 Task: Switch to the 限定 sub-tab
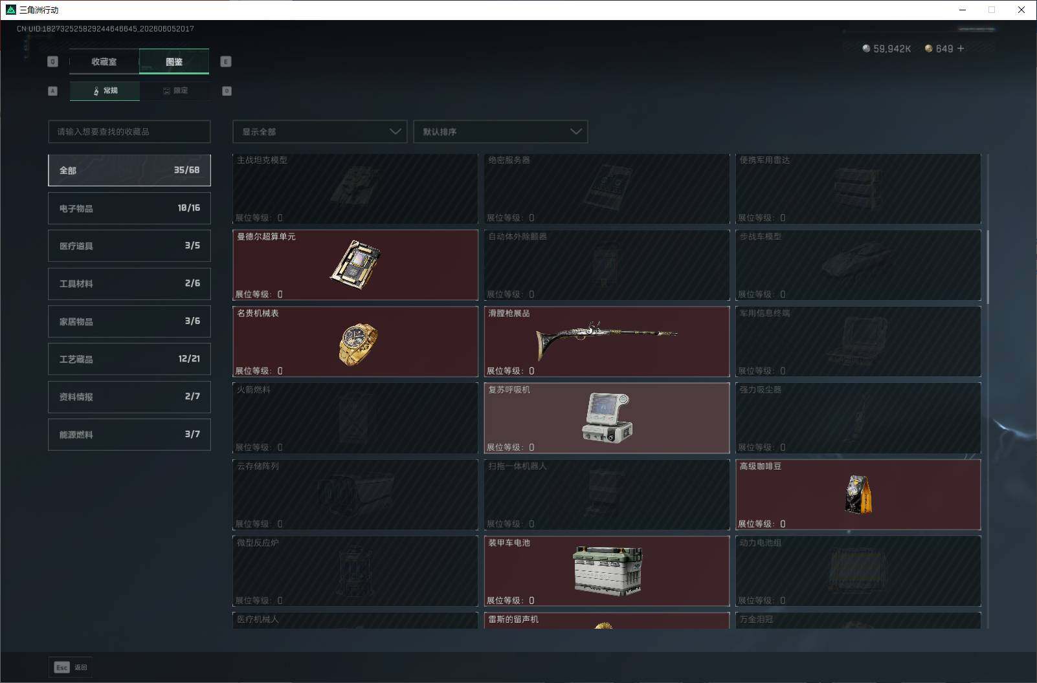pos(175,91)
